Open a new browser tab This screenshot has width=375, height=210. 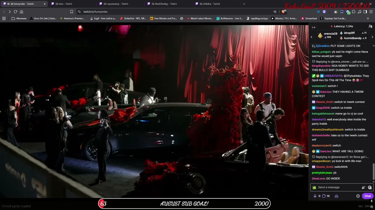[x=244, y=4]
